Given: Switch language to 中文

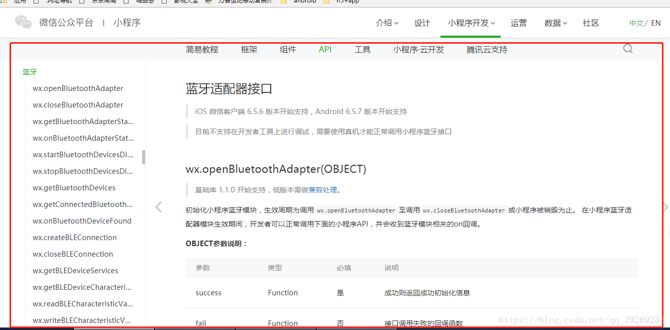Looking at the screenshot, I should pos(636,23).
